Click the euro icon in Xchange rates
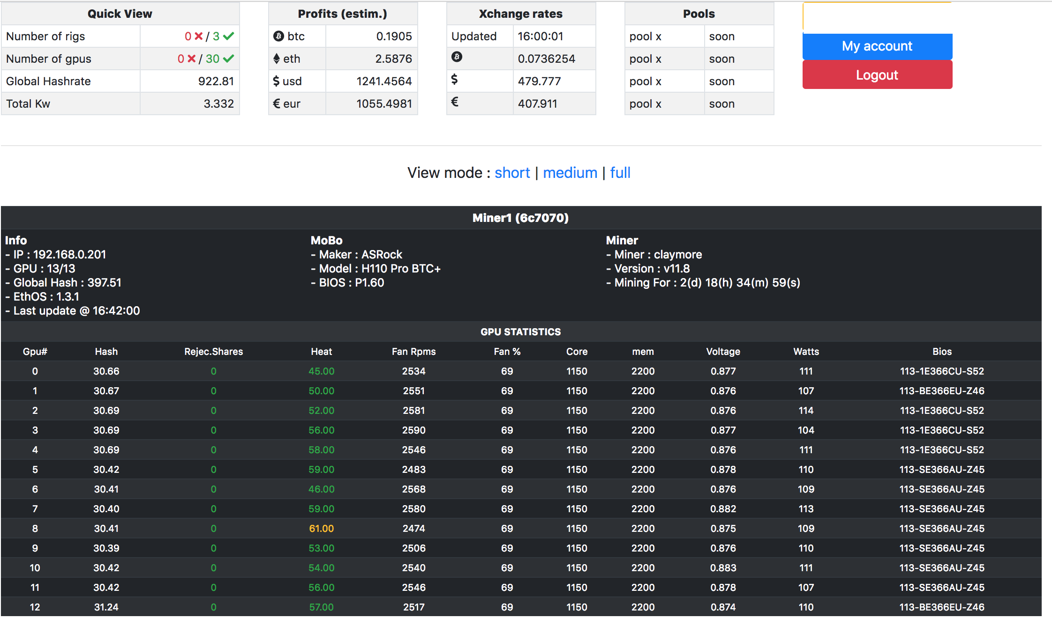 point(455,102)
